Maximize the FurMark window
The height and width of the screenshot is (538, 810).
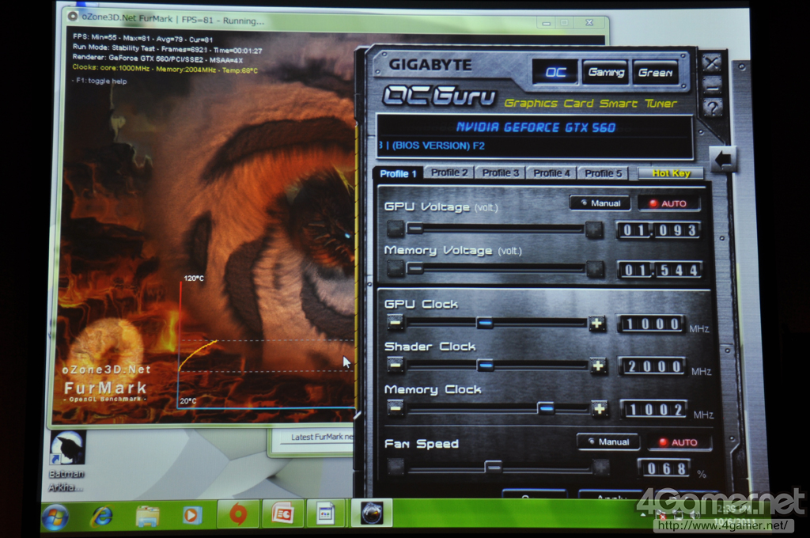tap(565, 23)
